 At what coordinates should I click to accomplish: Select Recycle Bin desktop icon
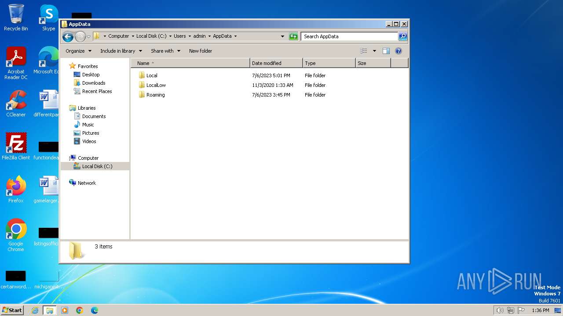point(16,18)
